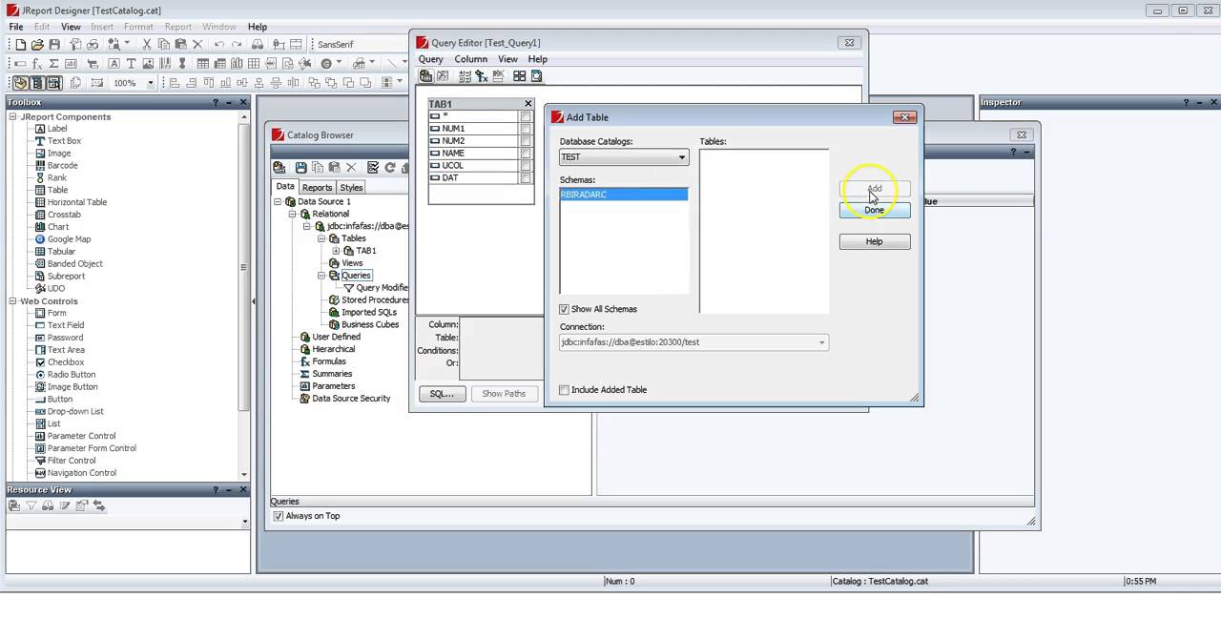Click the funnel filter icon in Resource View

tap(31, 506)
